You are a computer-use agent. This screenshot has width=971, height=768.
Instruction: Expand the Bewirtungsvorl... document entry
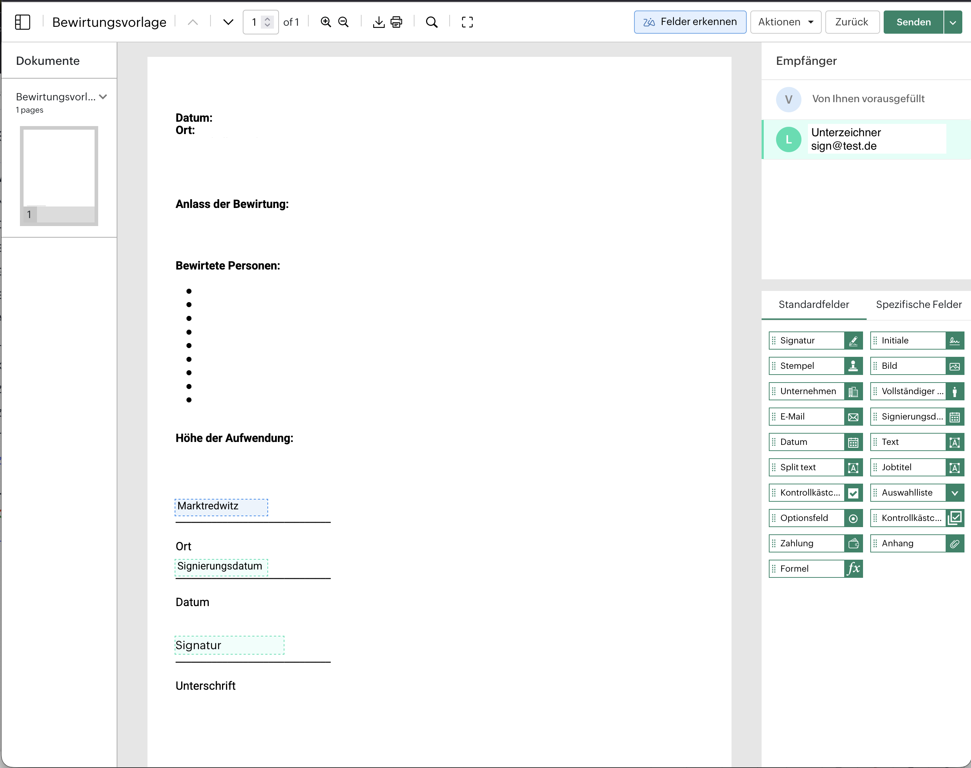103,97
